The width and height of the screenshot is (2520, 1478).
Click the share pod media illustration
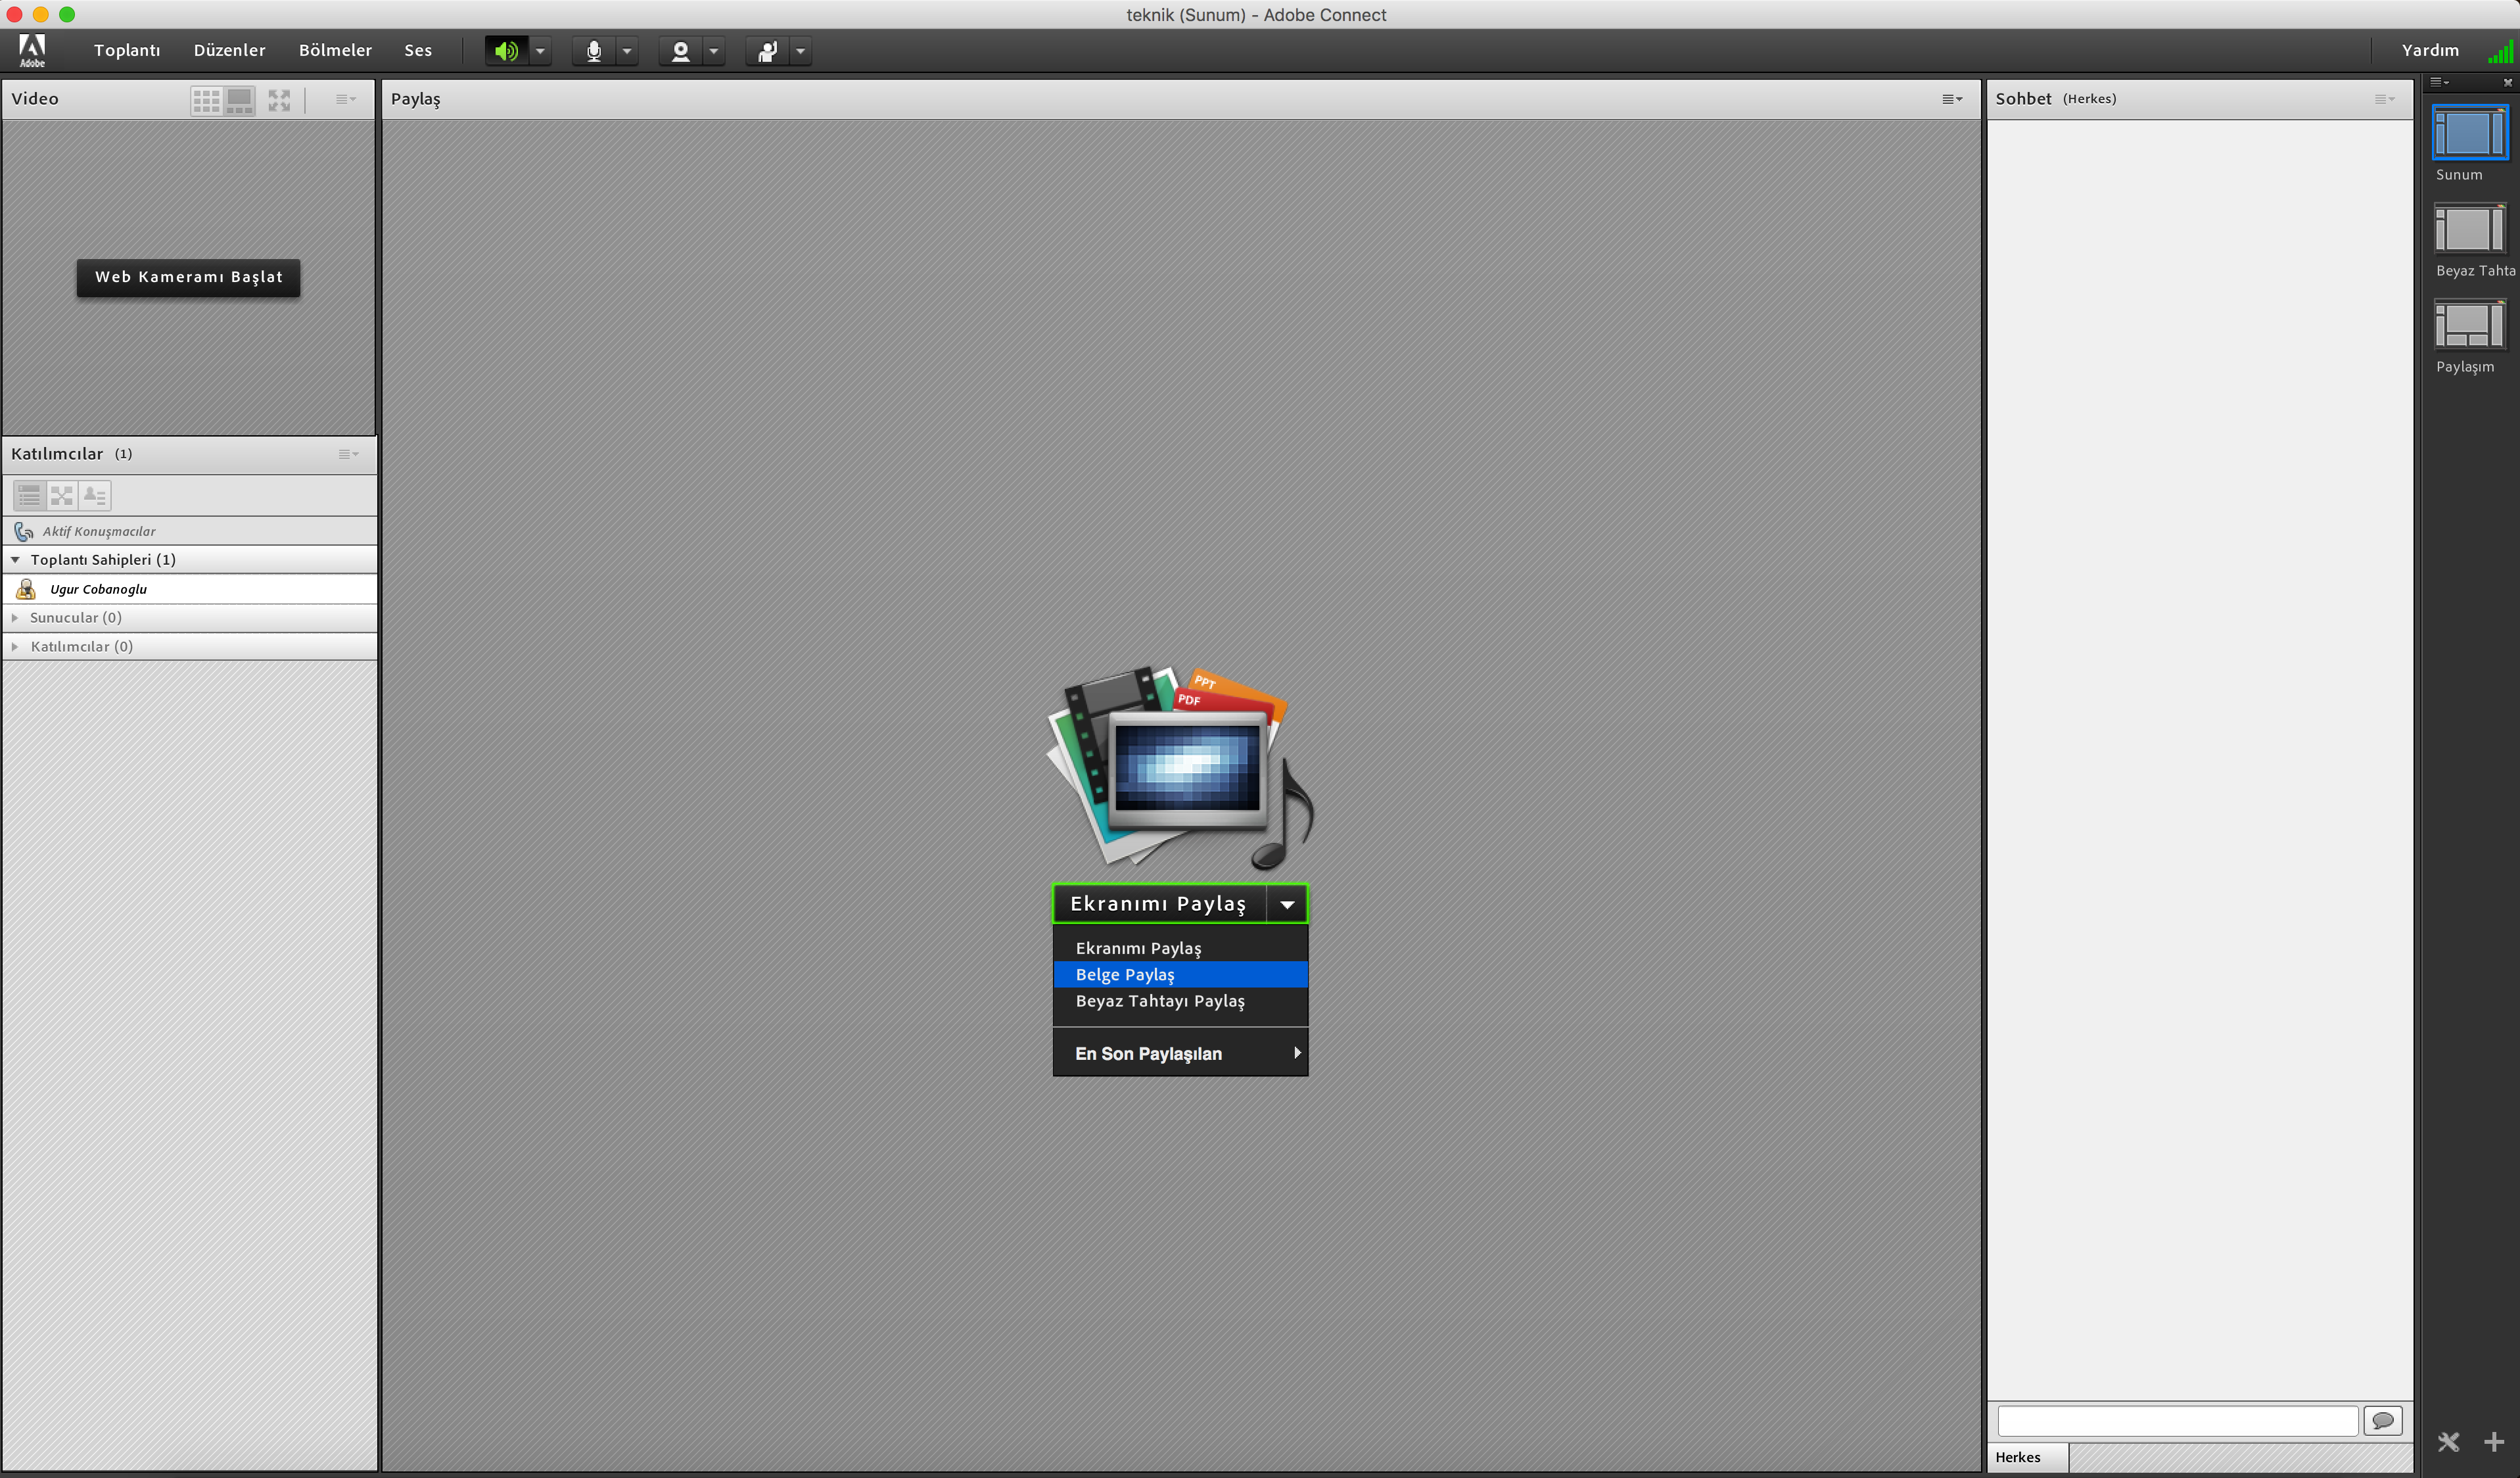pos(1180,767)
